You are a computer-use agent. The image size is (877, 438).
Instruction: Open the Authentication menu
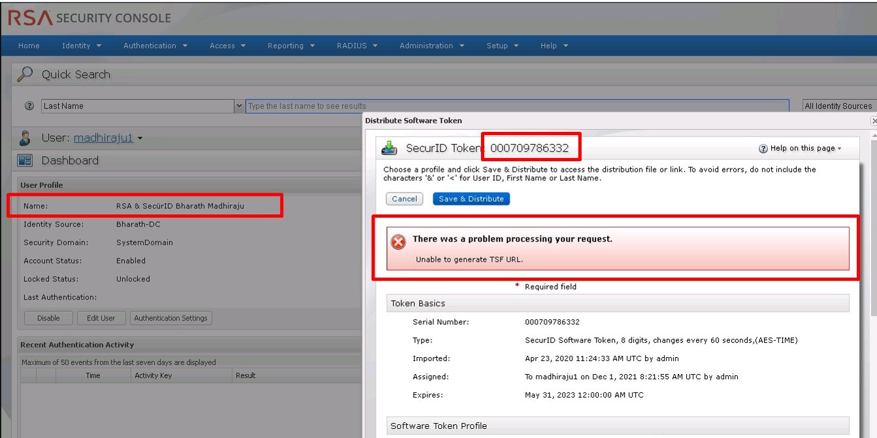click(x=156, y=46)
